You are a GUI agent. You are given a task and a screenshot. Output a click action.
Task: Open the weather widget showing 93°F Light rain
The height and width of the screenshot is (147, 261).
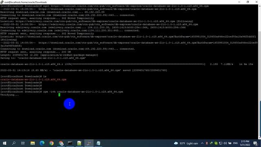pyautogui.click(x=186, y=143)
